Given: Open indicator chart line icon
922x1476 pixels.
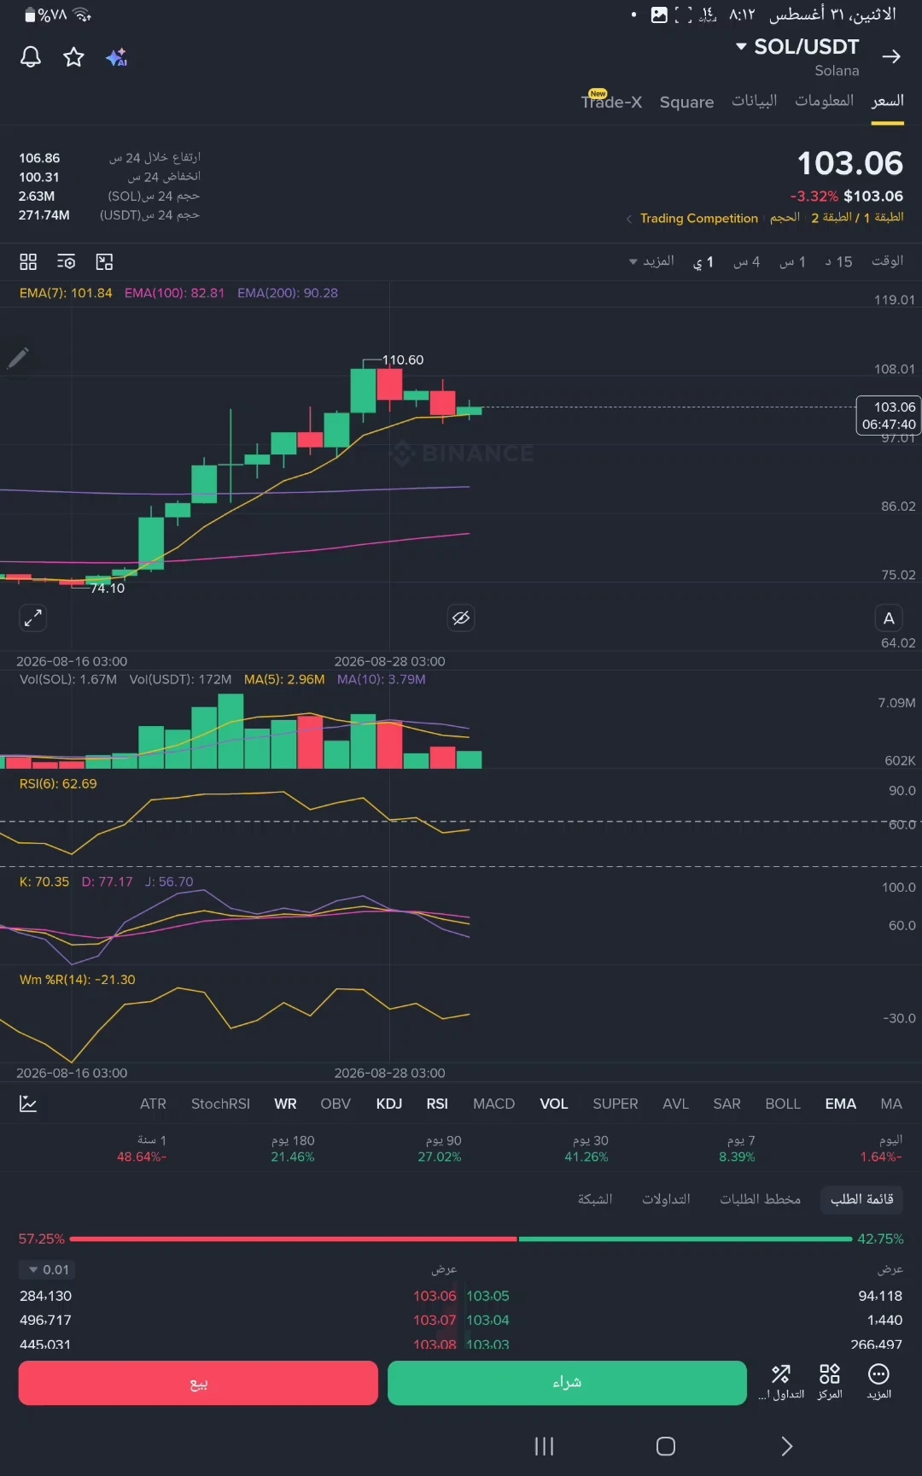Looking at the screenshot, I should point(28,1104).
